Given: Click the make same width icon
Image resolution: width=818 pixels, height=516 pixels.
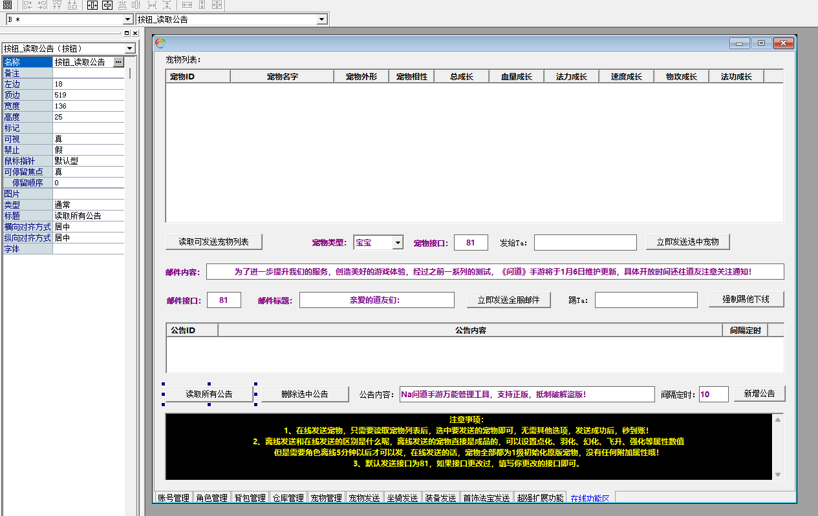Looking at the screenshot, I should tap(188, 5).
